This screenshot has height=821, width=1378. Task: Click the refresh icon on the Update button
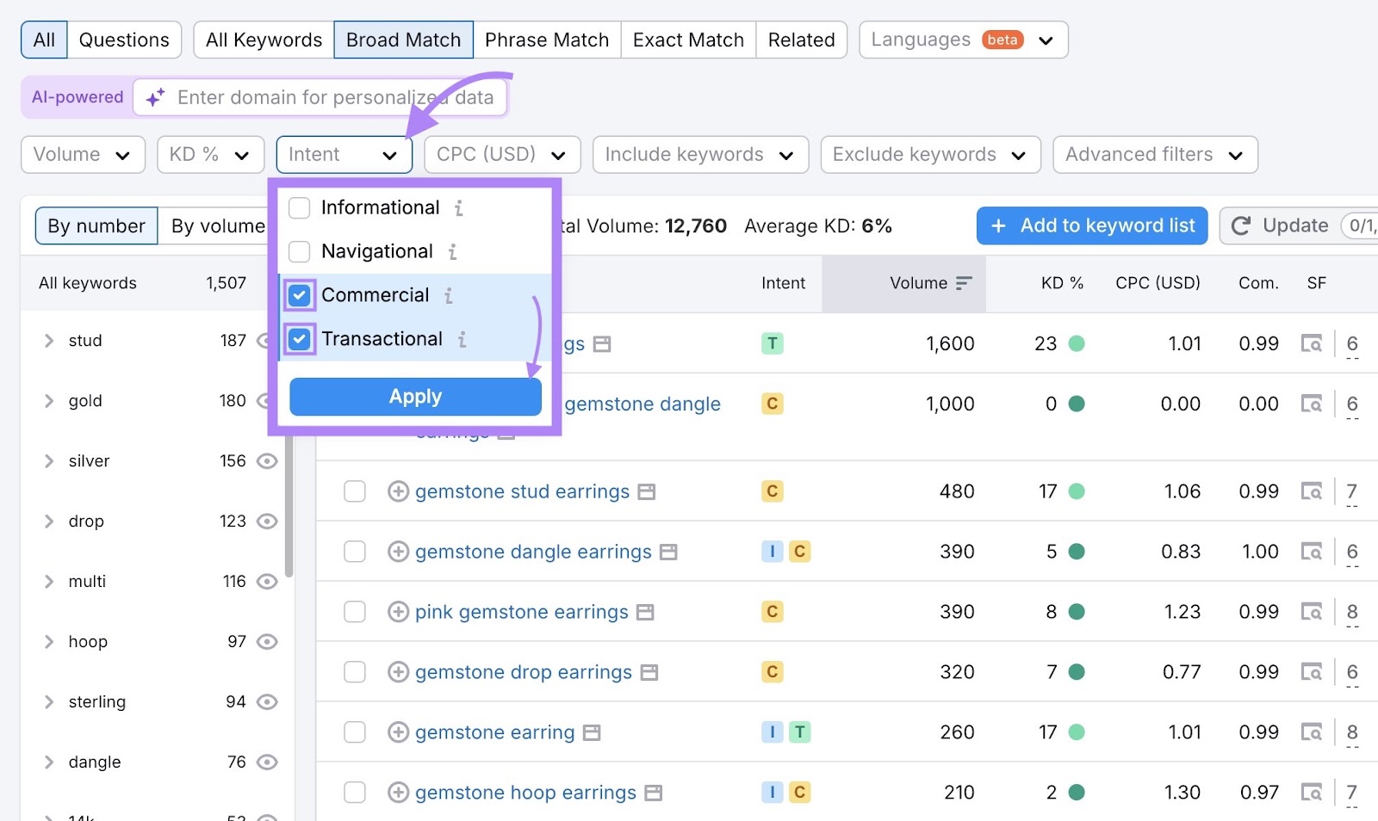(1241, 225)
